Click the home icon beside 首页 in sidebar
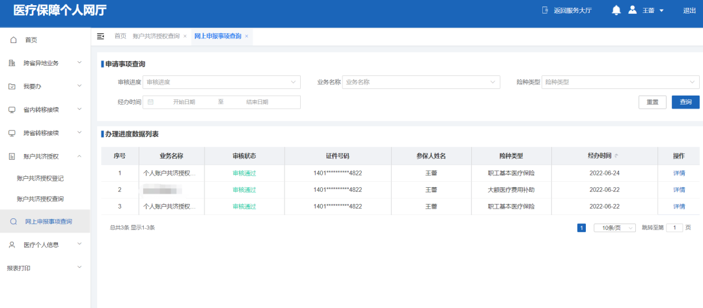The width and height of the screenshot is (703, 308). [x=13, y=40]
